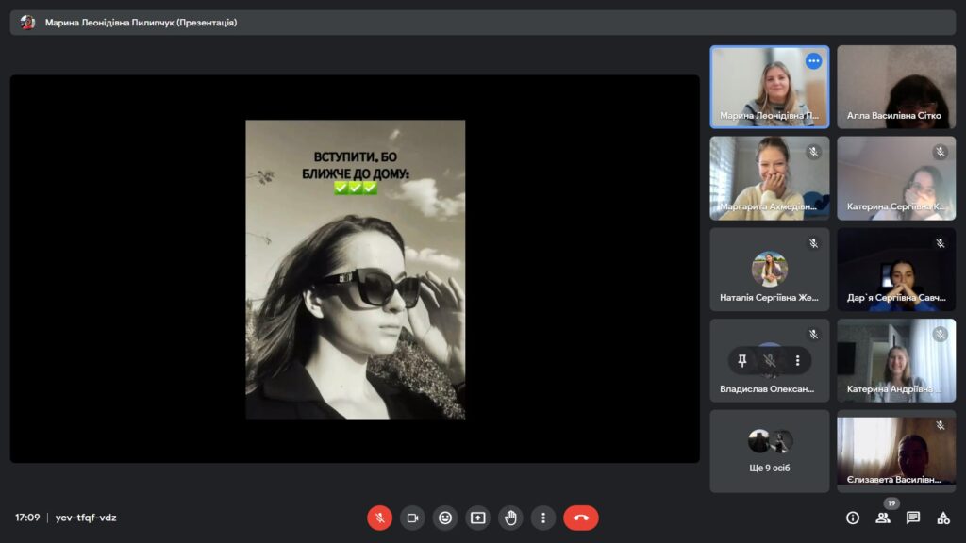Viewport: 966px width, 543px height.
Task: Mute Владислав's microphone from the tile overlay
Action: 770,360
